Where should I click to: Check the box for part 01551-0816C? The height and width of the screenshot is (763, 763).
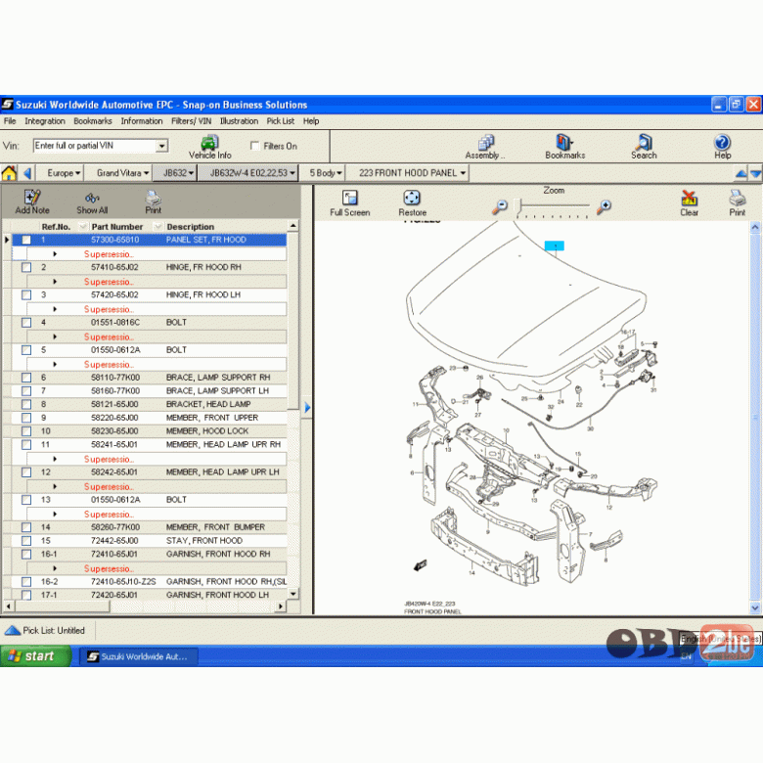[26, 323]
